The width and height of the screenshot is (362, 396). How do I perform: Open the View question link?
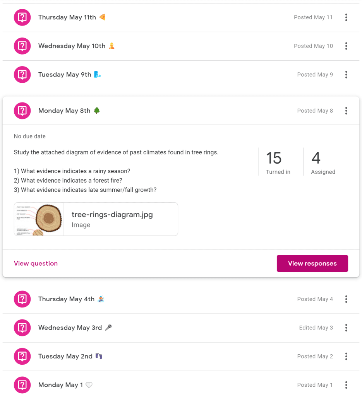click(x=36, y=263)
